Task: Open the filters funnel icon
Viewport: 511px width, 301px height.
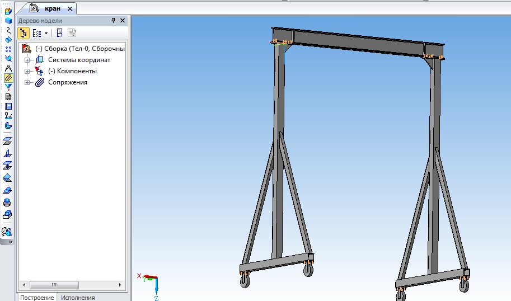Action: tap(8, 87)
